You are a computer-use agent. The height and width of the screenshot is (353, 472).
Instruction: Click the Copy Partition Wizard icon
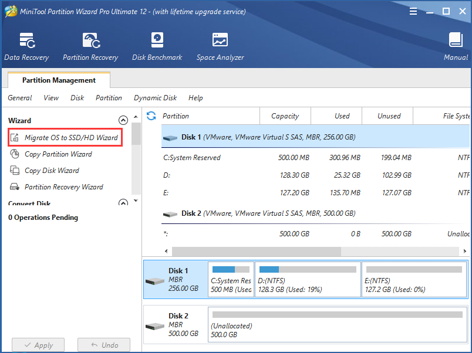click(15, 154)
